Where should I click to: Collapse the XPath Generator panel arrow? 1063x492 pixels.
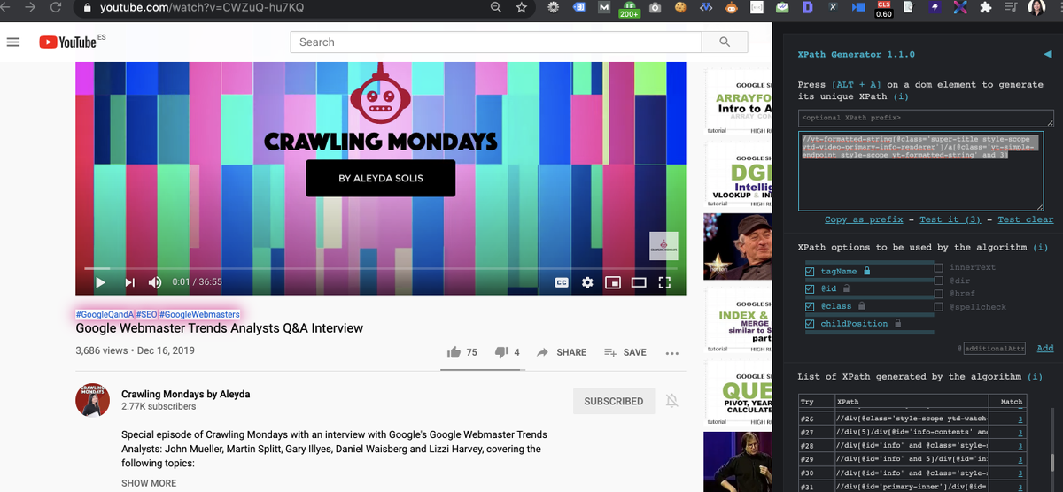coord(1048,54)
